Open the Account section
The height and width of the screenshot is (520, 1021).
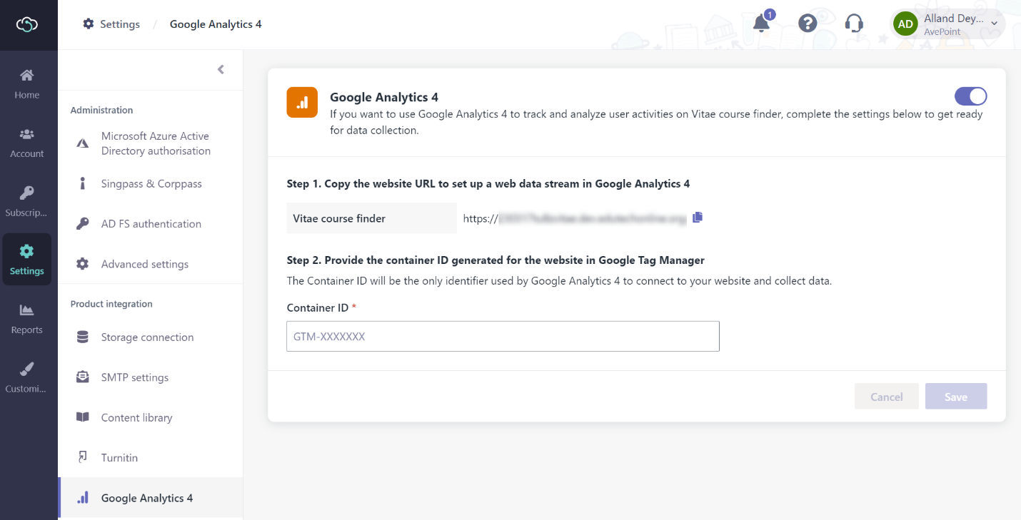pyautogui.click(x=27, y=143)
